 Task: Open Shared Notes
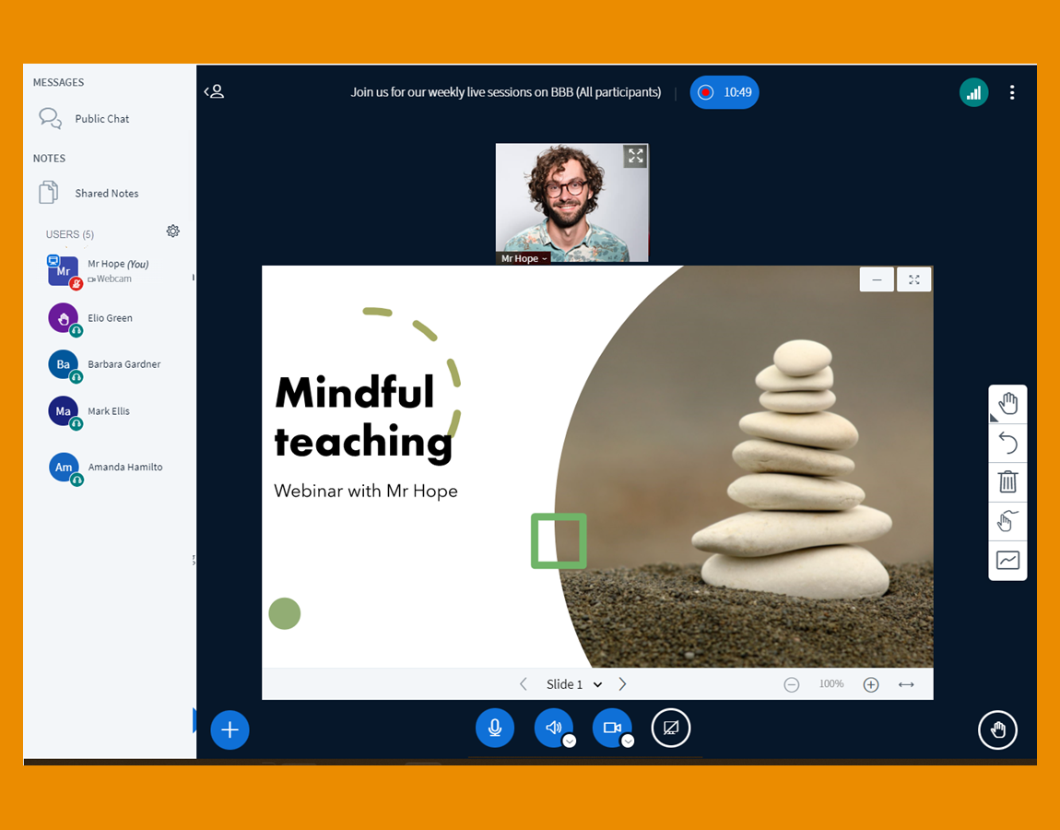point(106,194)
